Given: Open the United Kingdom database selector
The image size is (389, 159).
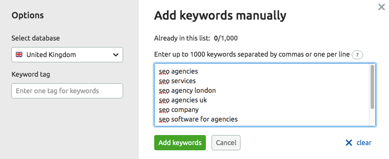Looking at the screenshot, I should 67,55.
